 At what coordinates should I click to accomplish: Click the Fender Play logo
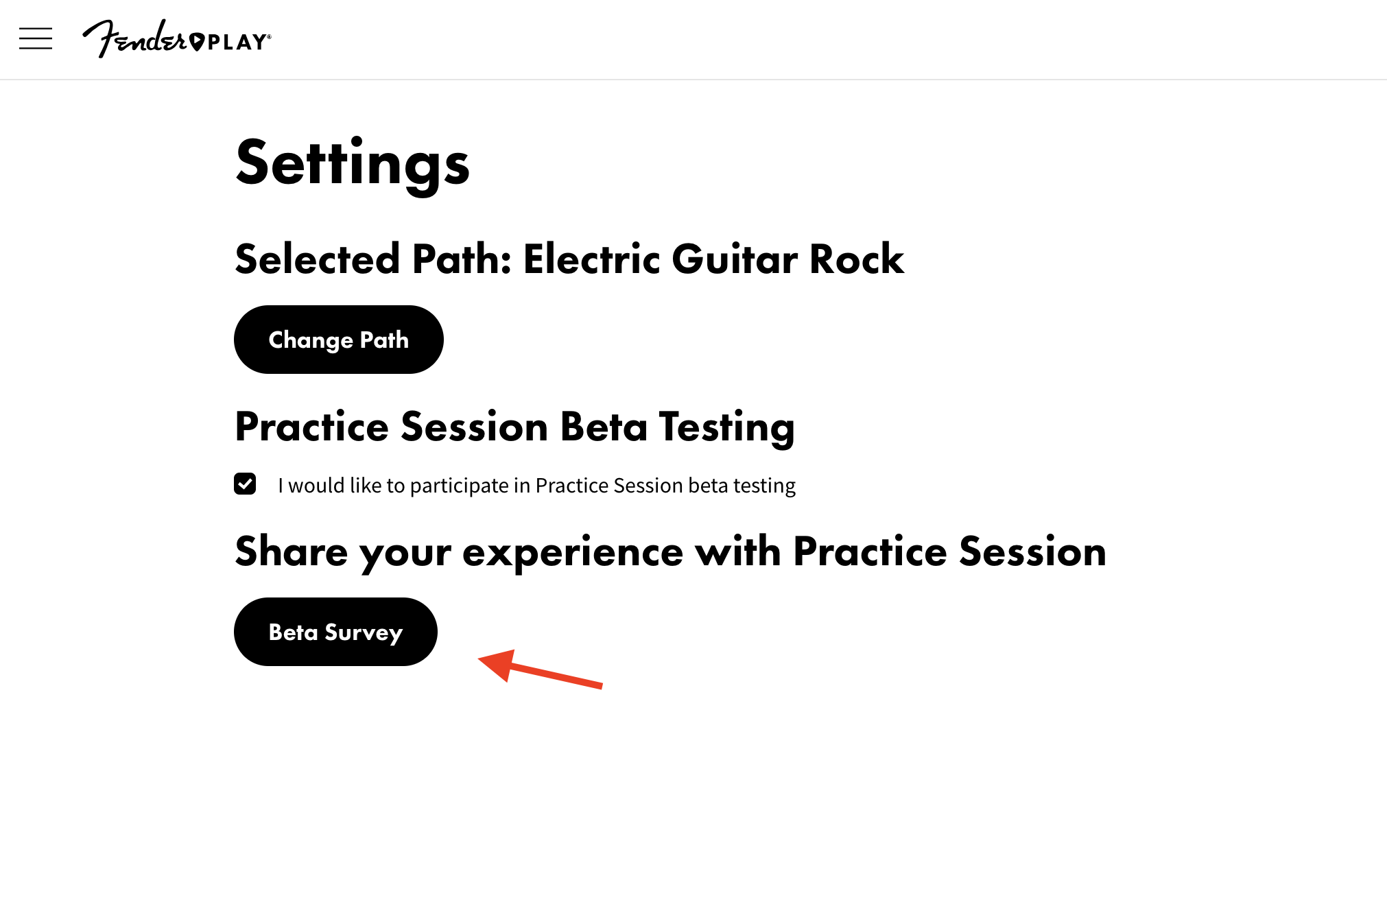click(x=177, y=39)
